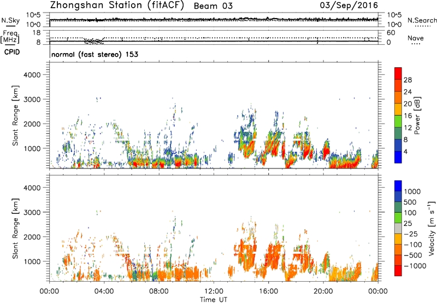Pick the yellow segment of the power colorbar

[x=398, y=109]
